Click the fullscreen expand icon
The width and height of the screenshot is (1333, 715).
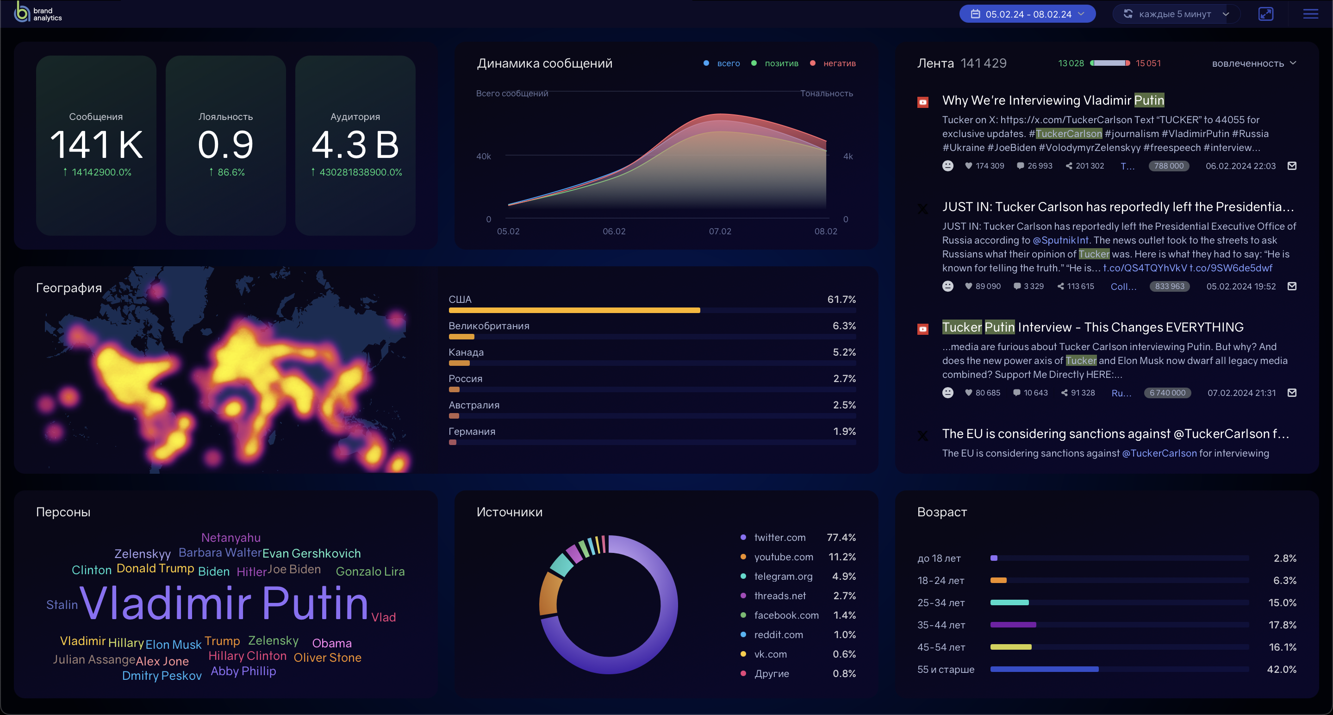click(x=1265, y=14)
